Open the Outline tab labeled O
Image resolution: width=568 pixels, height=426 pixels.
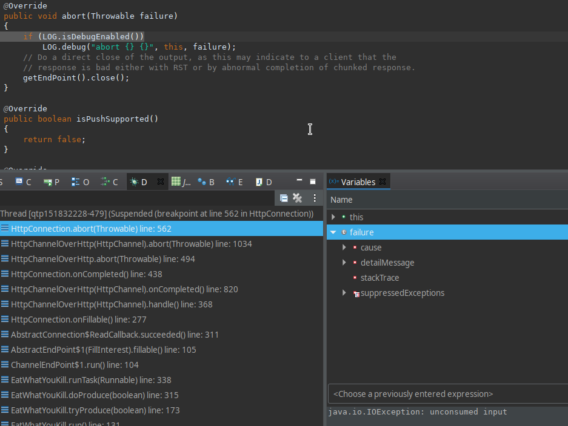click(81, 182)
